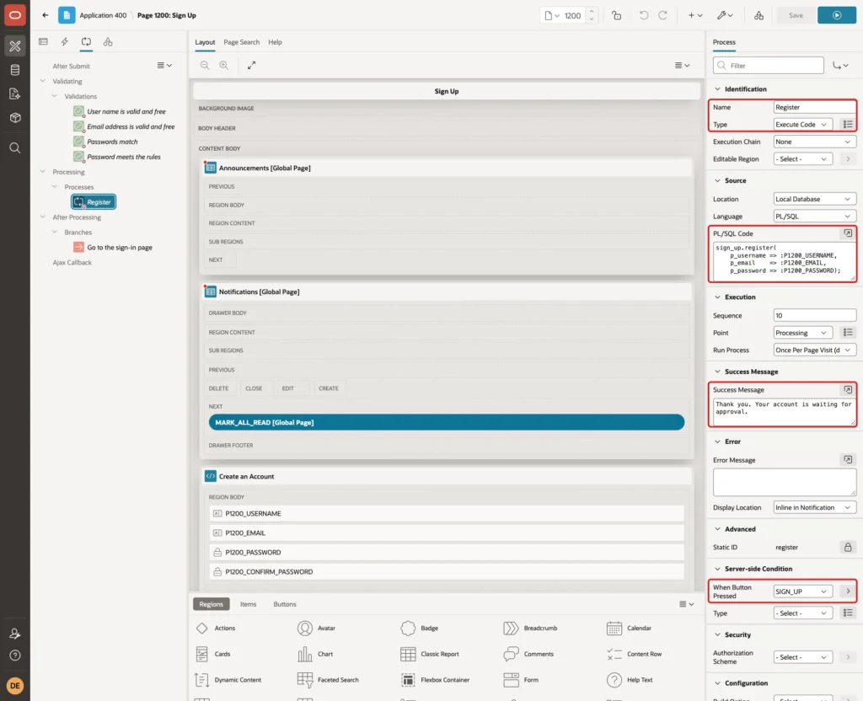The height and width of the screenshot is (701, 863).
Task: Select Passwords match validation
Action: [x=112, y=142]
